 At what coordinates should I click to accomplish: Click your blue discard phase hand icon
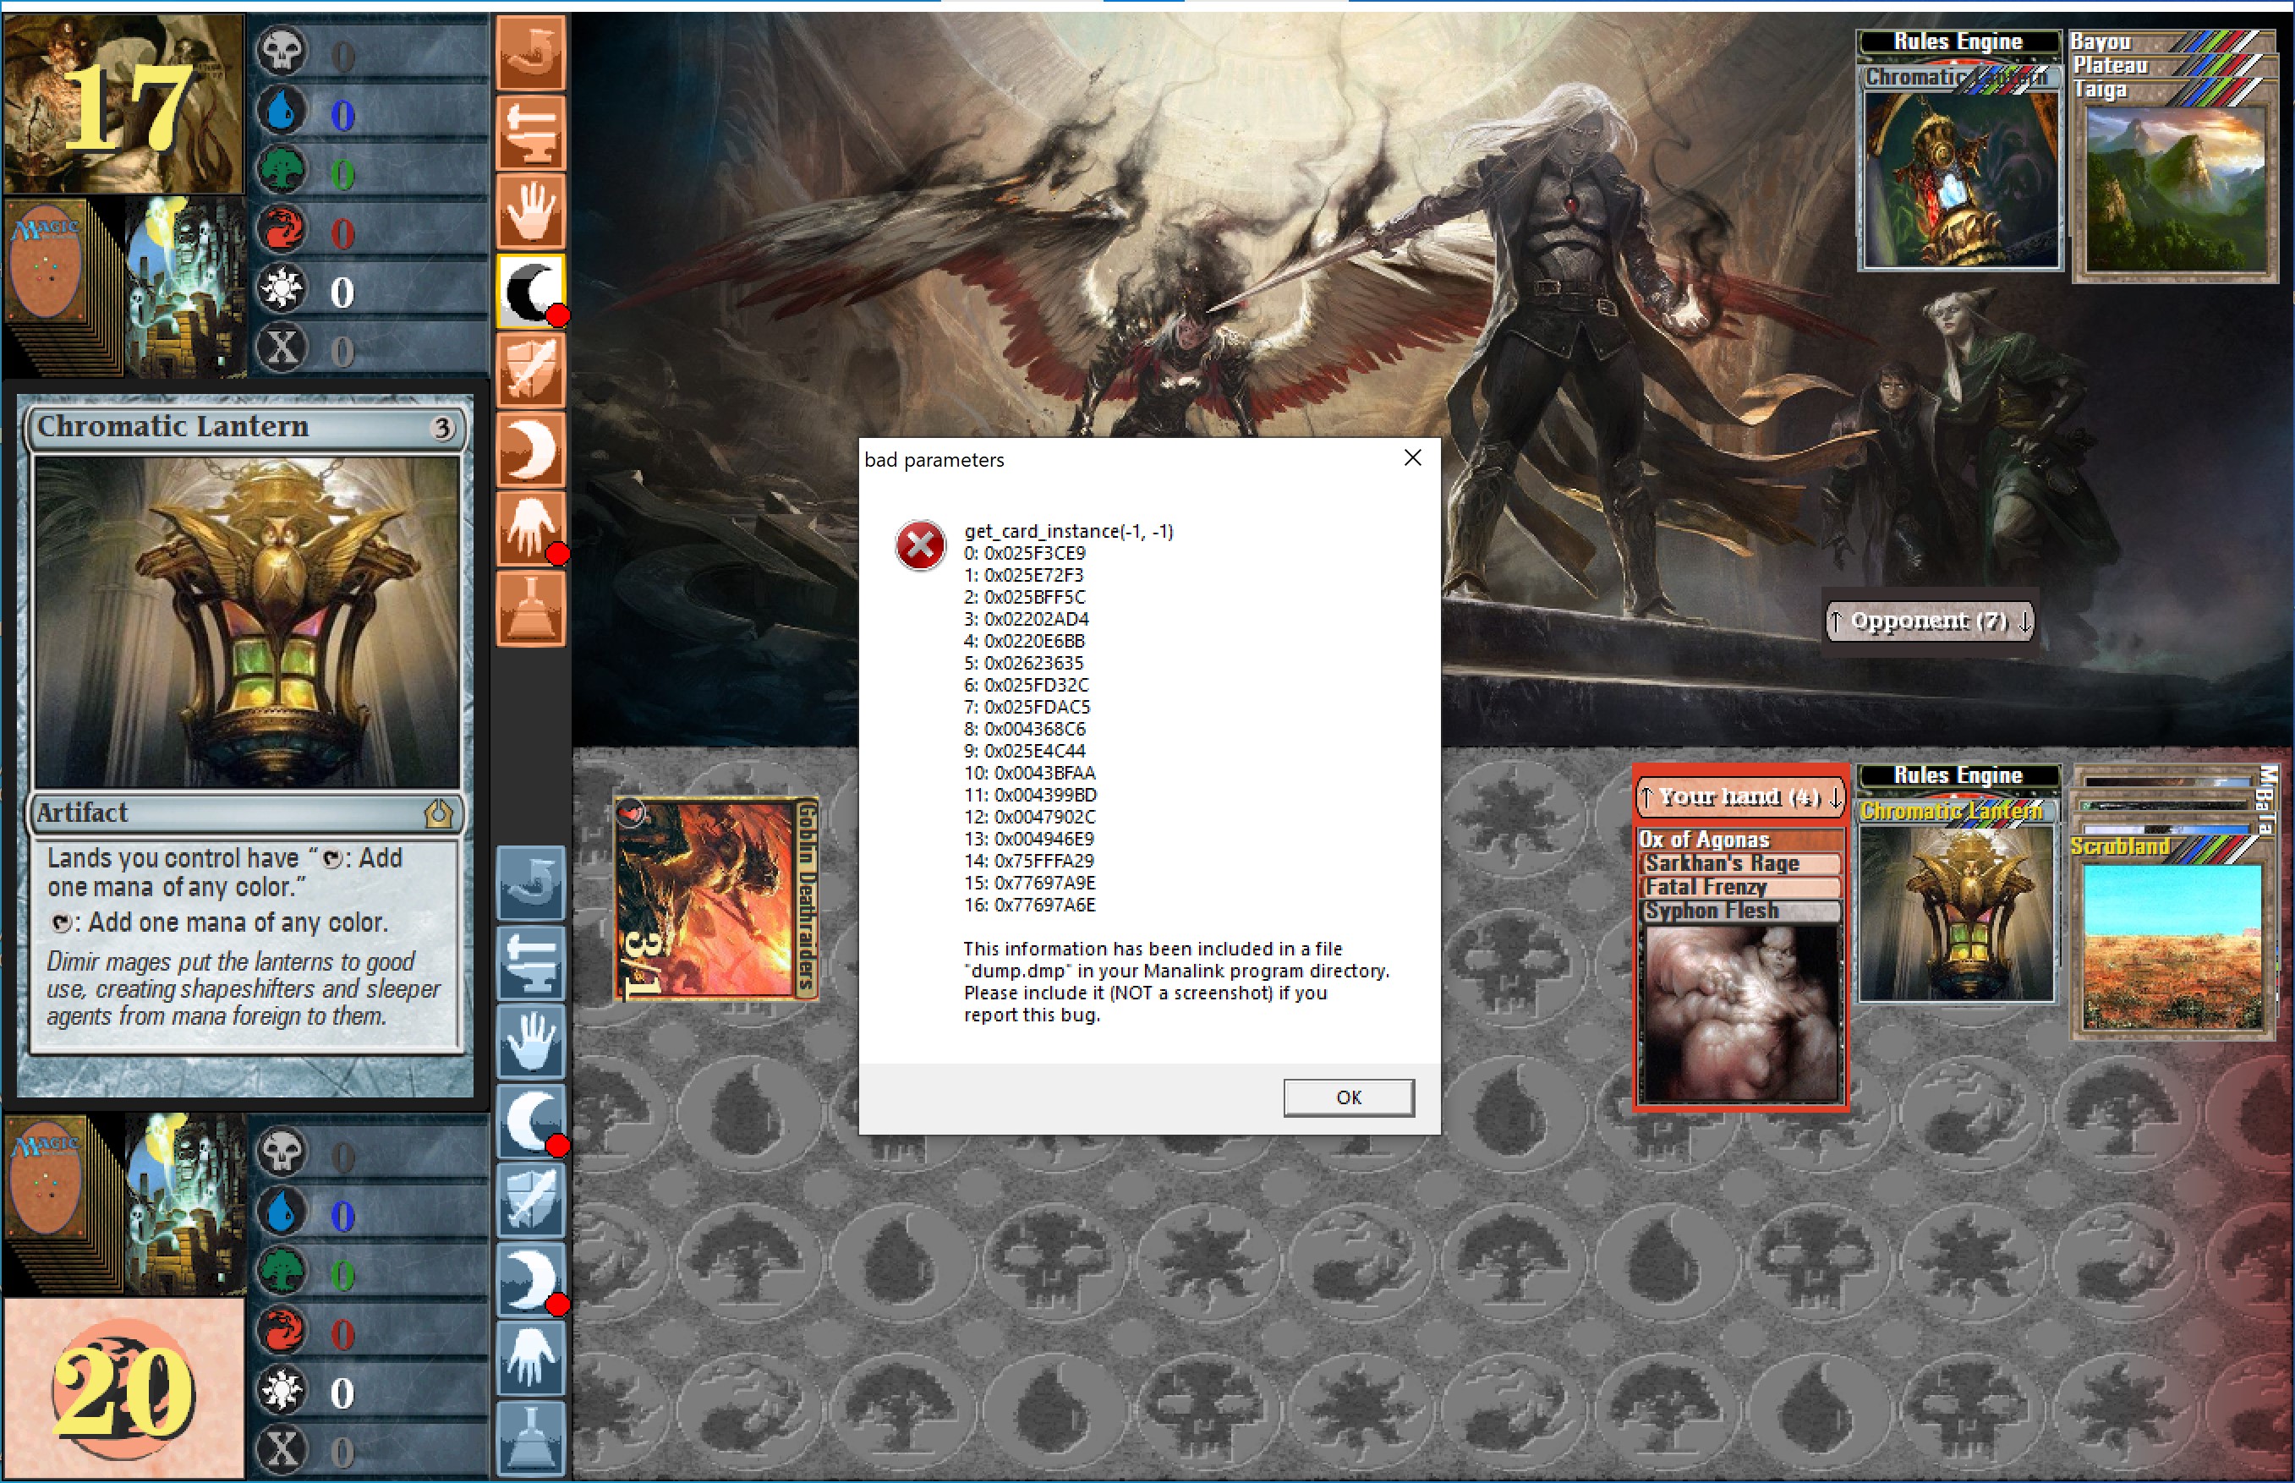tap(531, 1359)
